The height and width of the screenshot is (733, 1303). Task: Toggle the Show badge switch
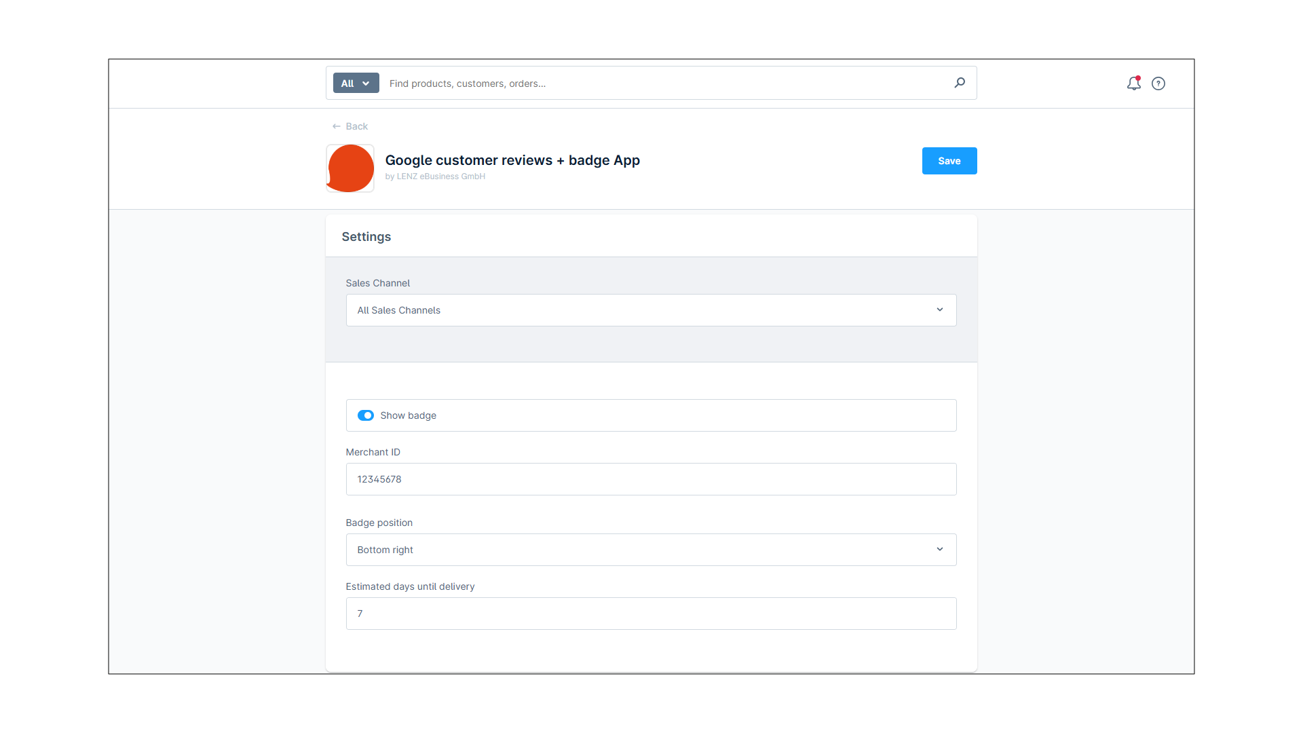pyautogui.click(x=366, y=415)
